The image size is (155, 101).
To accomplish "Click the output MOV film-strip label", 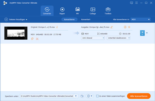I will 85,34.
